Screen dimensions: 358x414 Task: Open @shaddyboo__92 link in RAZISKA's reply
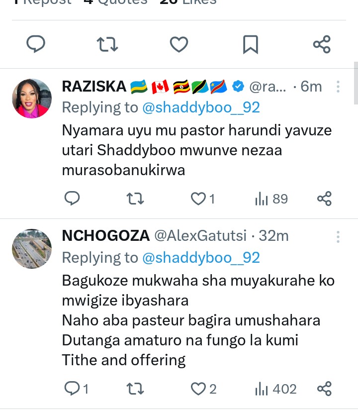click(x=201, y=107)
